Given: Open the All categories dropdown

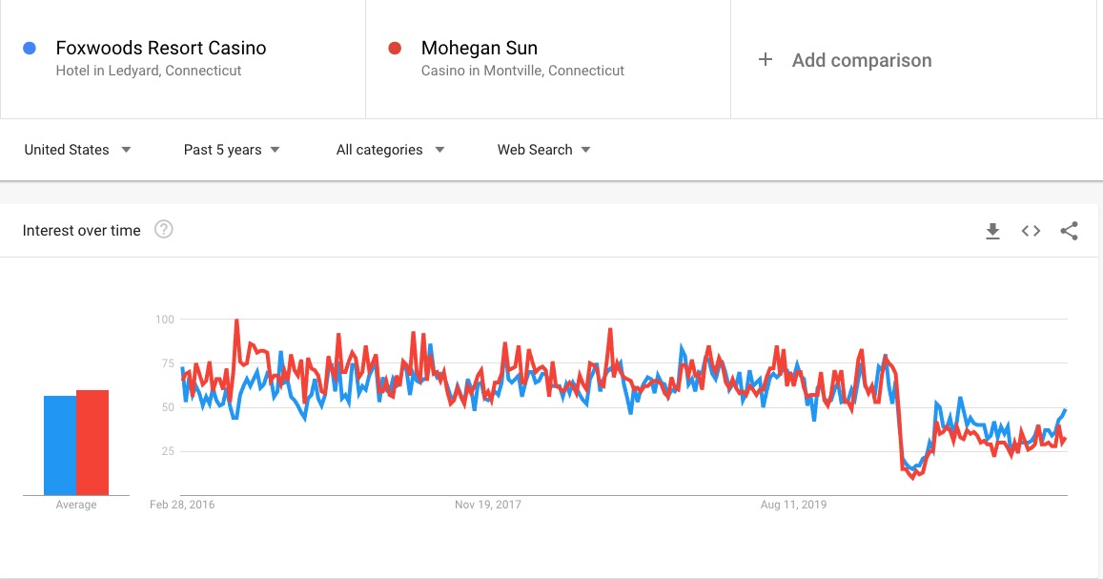Looking at the screenshot, I should point(391,150).
